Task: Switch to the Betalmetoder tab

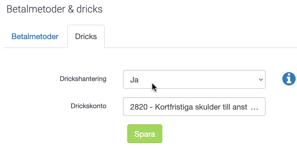Action: coord(35,37)
